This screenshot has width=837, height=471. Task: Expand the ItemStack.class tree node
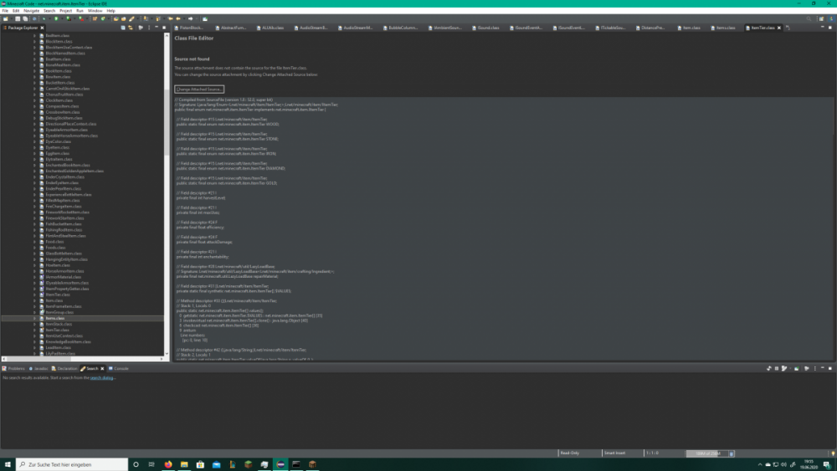pyautogui.click(x=34, y=324)
